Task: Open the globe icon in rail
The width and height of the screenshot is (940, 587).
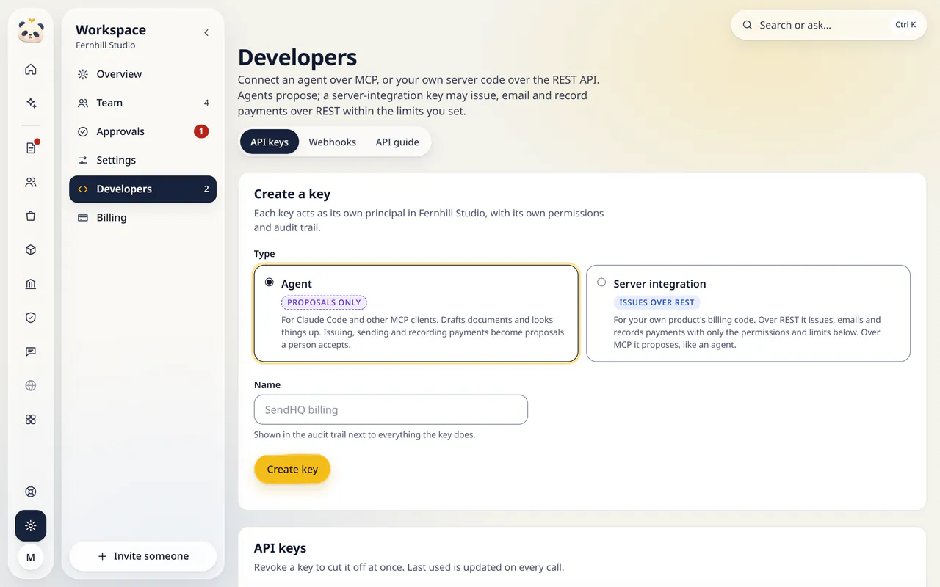Action: click(x=31, y=385)
